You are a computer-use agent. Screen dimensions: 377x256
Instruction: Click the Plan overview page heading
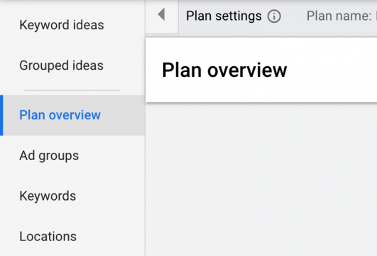click(224, 70)
